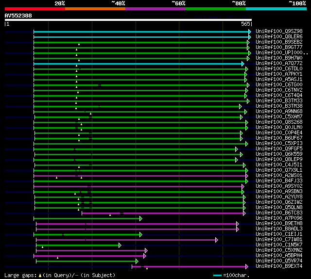Choose the UniRef100_Q6K559 entry
This screenshot has width=311, height=279.
click(279, 154)
